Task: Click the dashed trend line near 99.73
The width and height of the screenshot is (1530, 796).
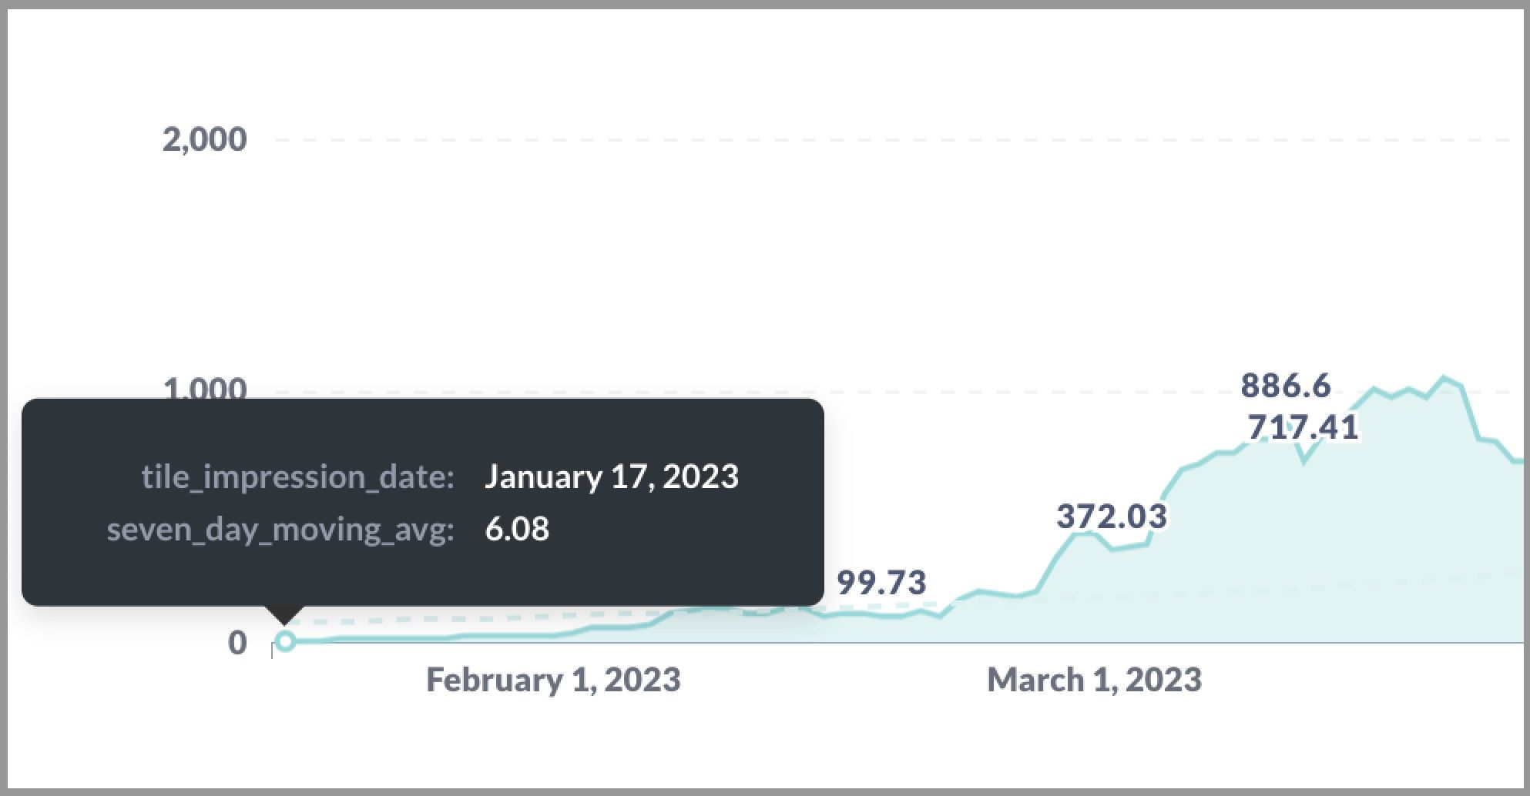Action: (x=886, y=608)
